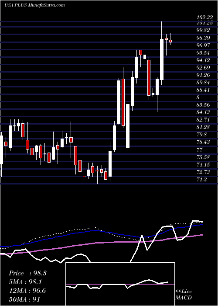Image resolution: width=218 pixels, height=306 pixels.
Task: Click the Price : 98.3 readout
Action: (x=27, y=273)
